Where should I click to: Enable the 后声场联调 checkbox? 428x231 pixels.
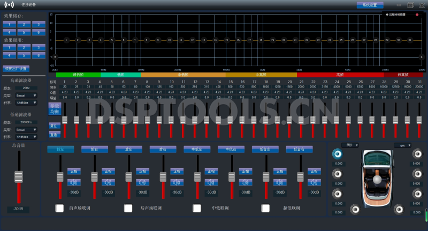[128, 208]
